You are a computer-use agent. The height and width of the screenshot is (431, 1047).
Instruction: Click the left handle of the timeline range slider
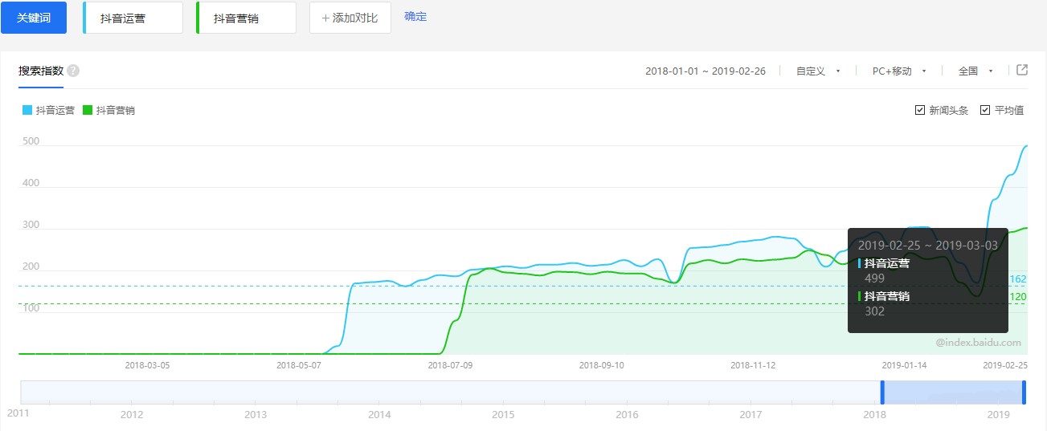882,392
